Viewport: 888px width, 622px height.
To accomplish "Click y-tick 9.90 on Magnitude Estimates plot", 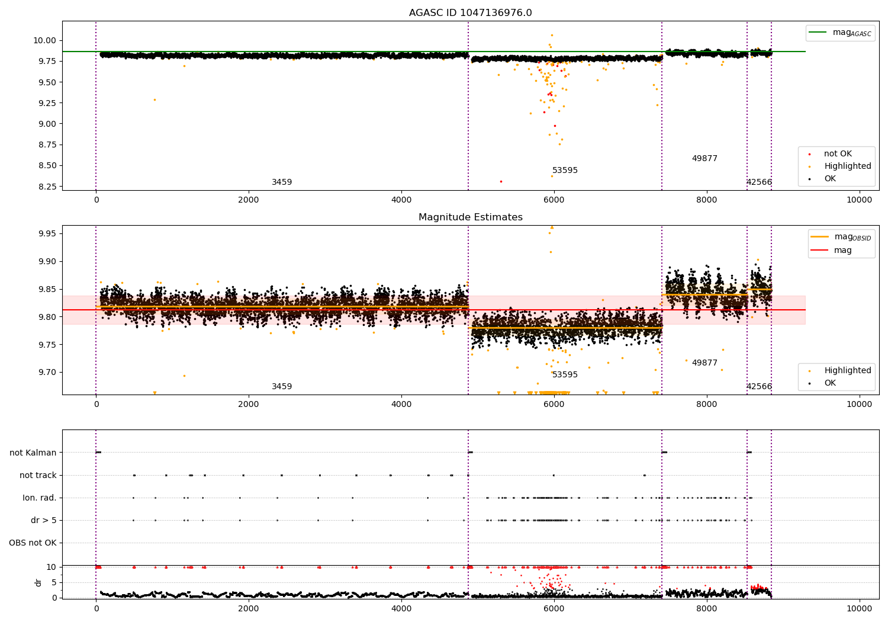I will tap(47, 261).
